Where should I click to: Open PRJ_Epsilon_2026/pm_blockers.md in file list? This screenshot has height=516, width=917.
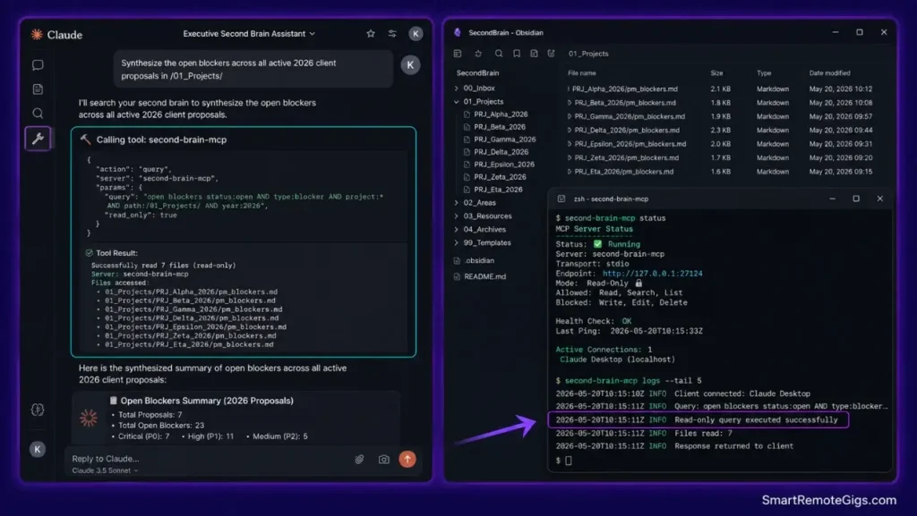tap(630, 144)
